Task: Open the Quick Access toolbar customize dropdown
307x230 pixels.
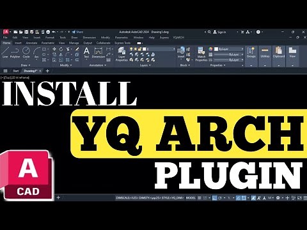Action: pos(68,32)
